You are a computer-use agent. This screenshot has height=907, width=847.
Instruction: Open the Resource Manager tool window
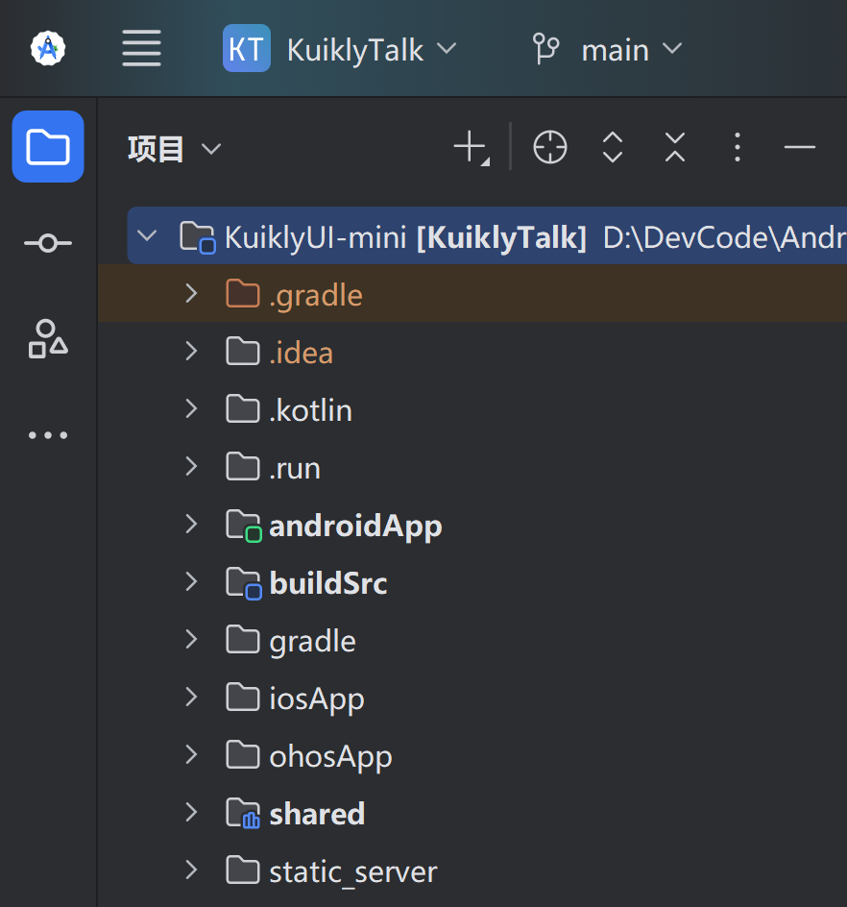click(x=48, y=339)
